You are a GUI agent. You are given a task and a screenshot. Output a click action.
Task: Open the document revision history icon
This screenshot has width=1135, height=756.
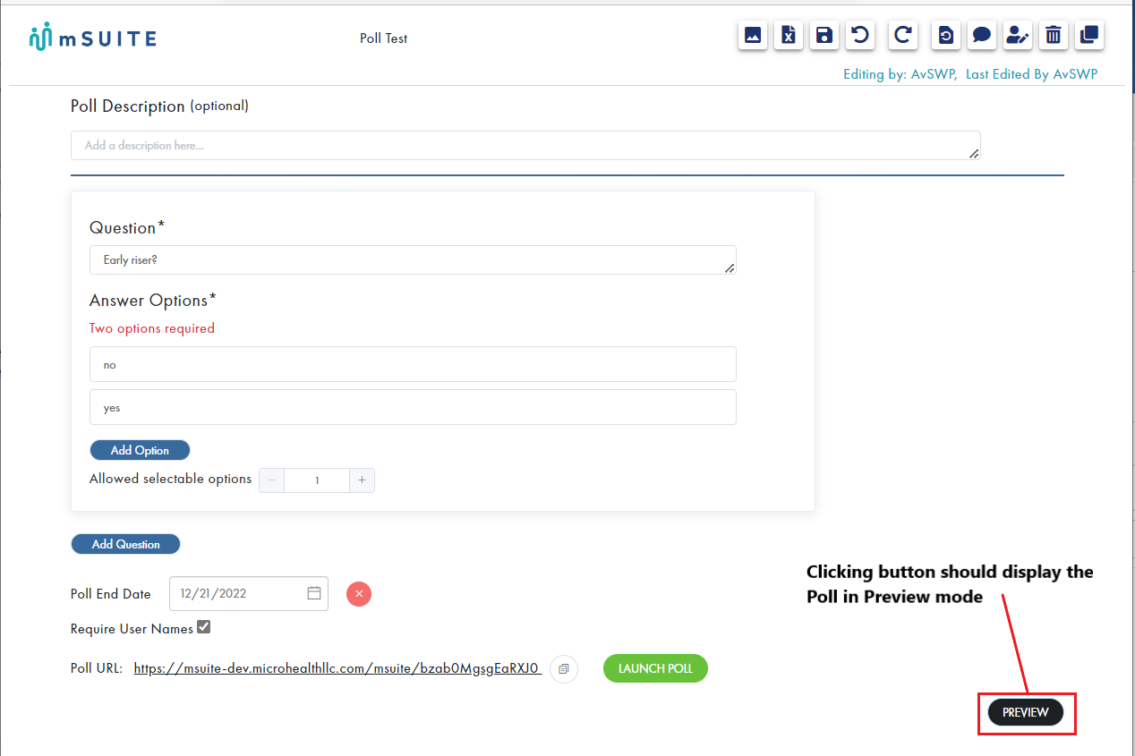click(946, 35)
